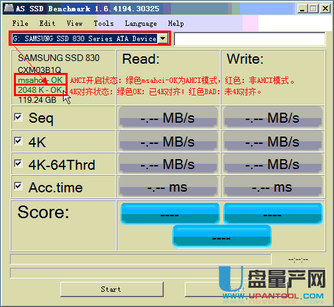Click the lower progress bar
This screenshot has height=307, width=334.
(x=168, y=273)
